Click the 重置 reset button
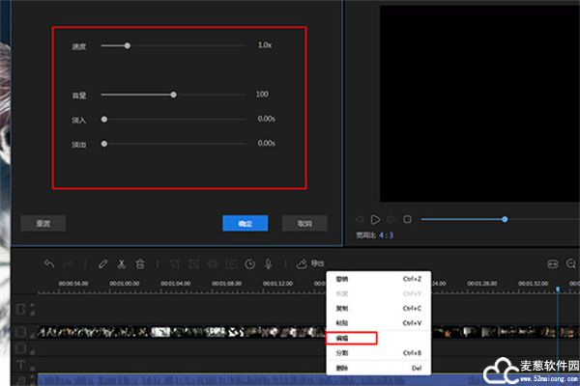 pos(43,223)
